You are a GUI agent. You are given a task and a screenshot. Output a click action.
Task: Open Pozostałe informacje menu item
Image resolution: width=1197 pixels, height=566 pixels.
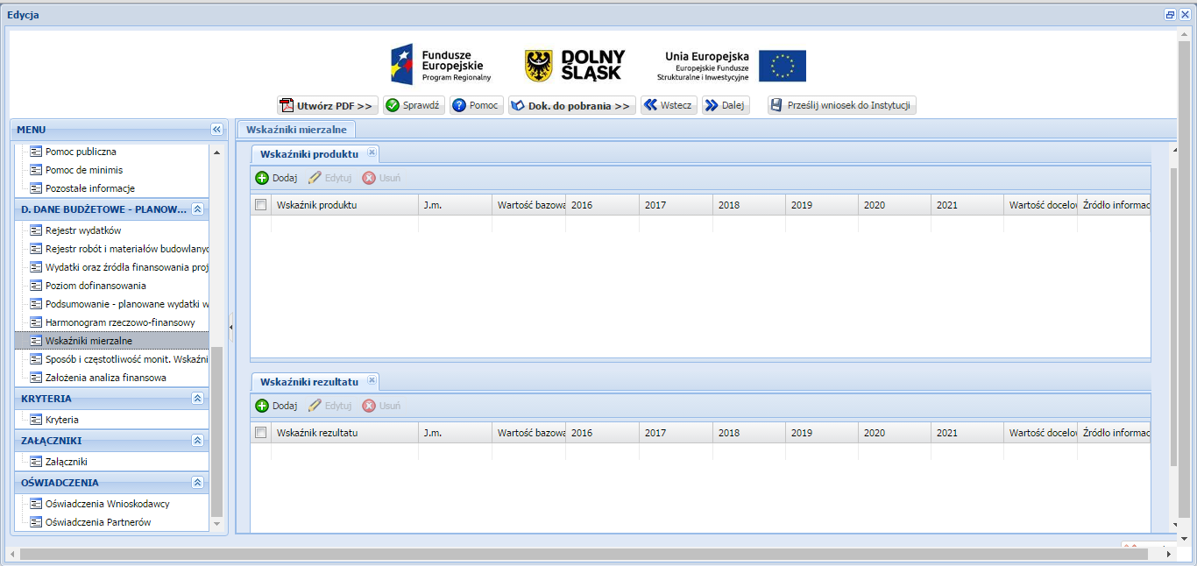coord(89,188)
